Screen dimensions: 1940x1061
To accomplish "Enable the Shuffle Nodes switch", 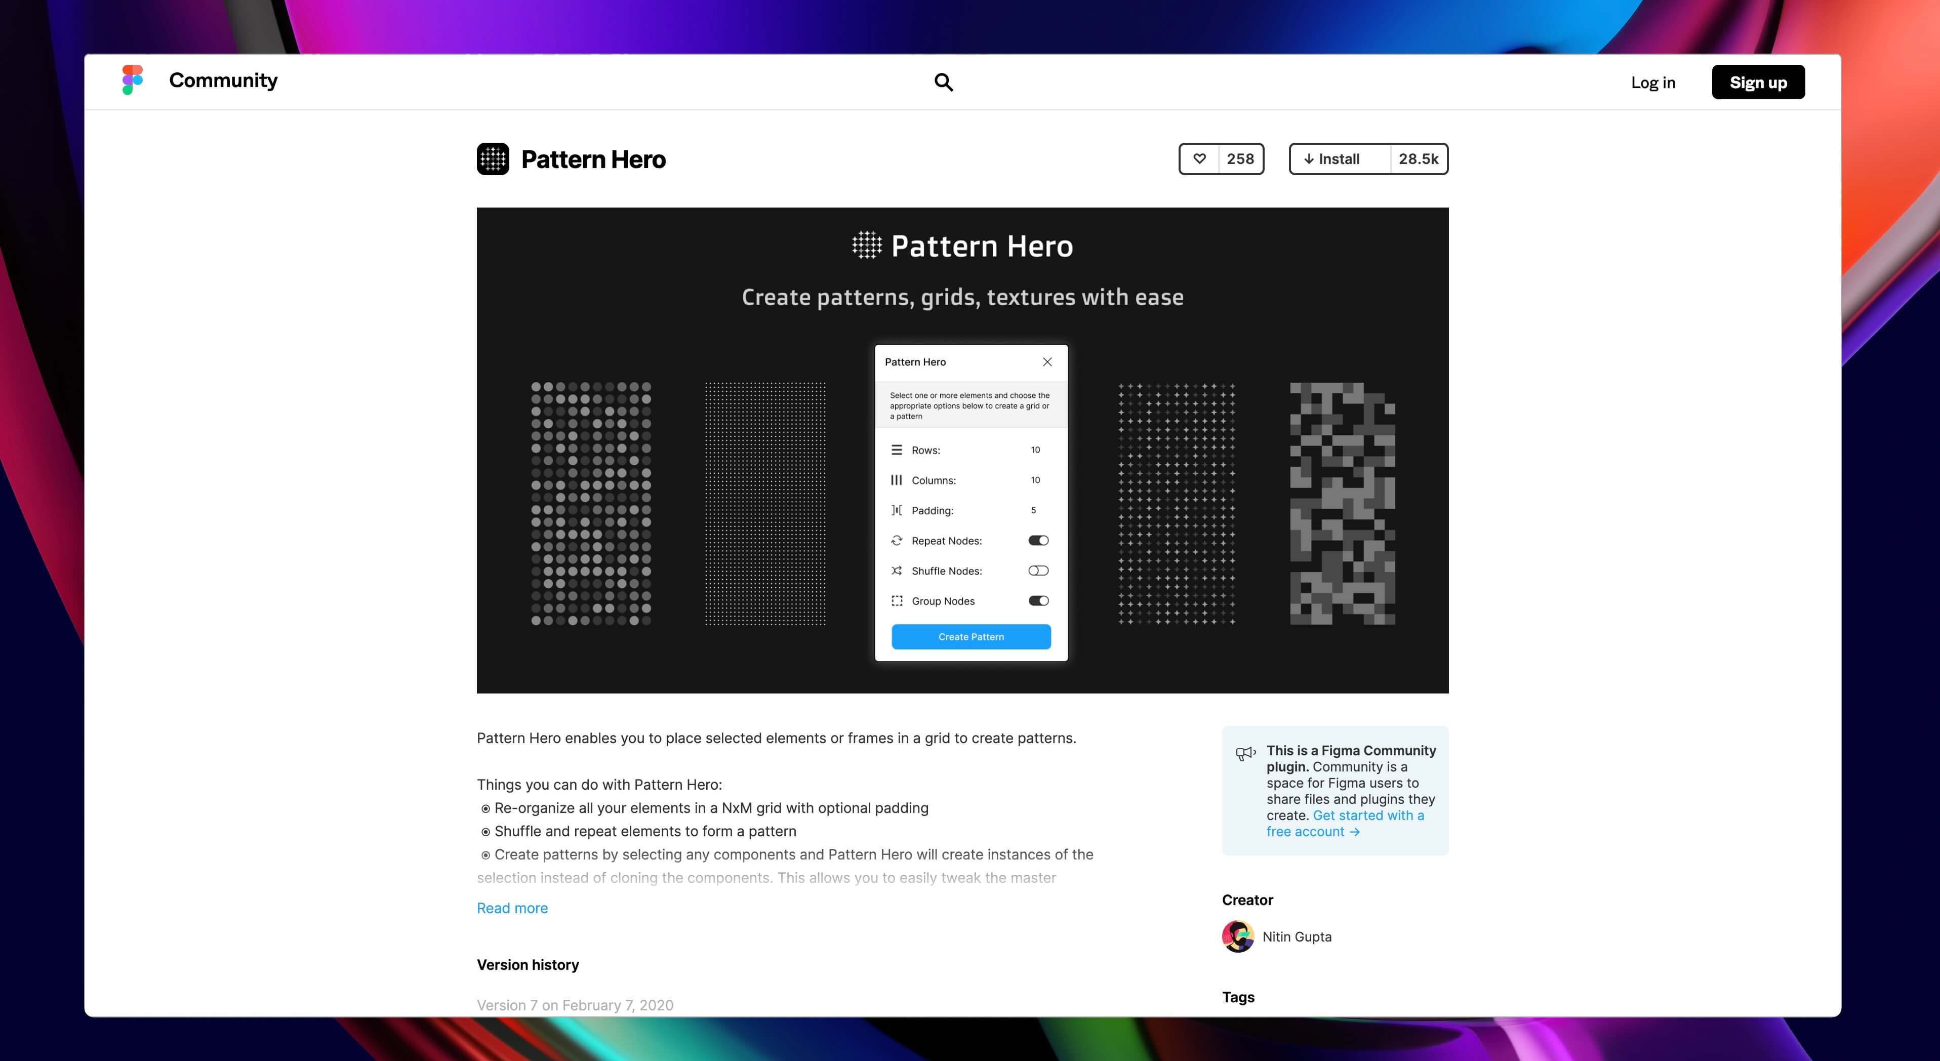I will click(1038, 571).
